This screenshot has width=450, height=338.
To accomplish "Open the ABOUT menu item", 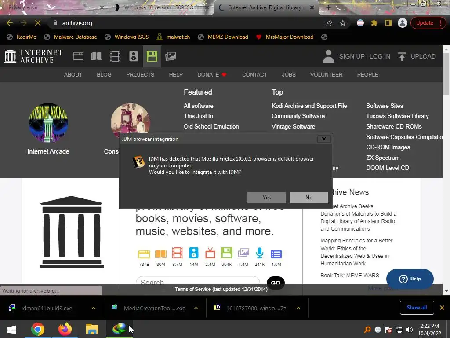I will [x=73, y=75].
